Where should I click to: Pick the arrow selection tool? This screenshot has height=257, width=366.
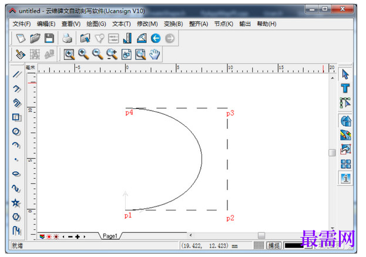click(x=345, y=74)
